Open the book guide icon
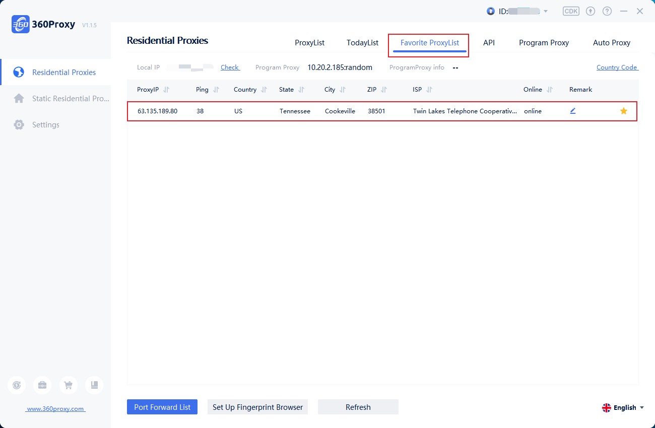The height and width of the screenshot is (428, 655). 94,385
